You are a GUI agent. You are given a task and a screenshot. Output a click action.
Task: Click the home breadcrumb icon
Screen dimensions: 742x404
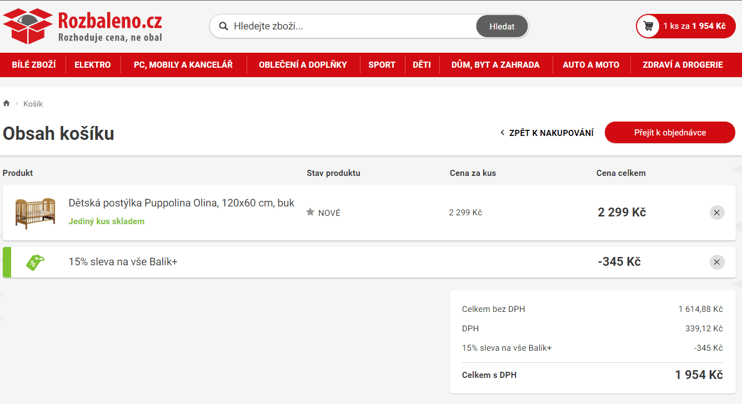[x=7, y=104]
